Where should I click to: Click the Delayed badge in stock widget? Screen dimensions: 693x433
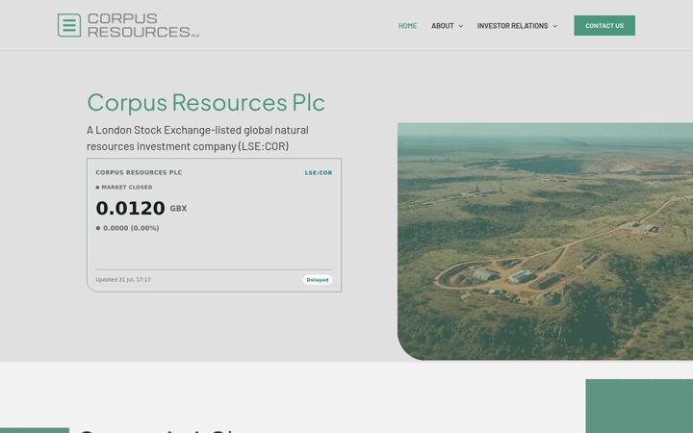pos(318,280)
